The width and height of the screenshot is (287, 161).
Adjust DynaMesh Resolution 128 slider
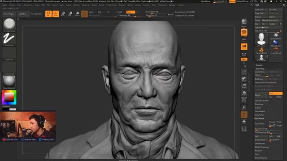tap(269, 129)
